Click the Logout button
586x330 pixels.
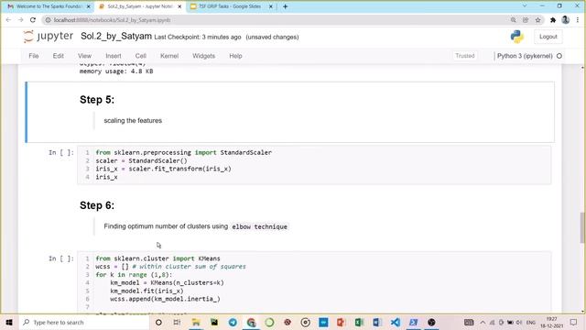(548, 37)
